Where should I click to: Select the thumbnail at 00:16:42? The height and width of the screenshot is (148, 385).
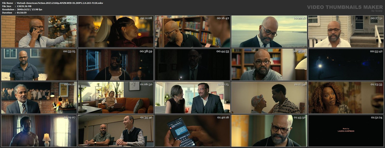192,32
